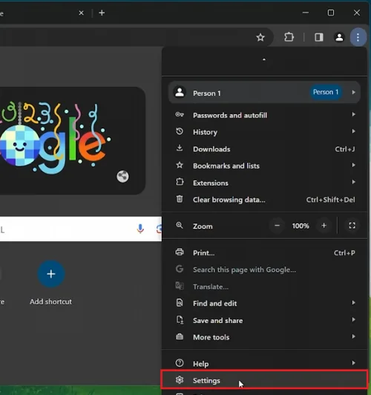Viewport: 371px width, 395px height.
Task: Click the printer icon beside Print
Action: pos(180,252)
